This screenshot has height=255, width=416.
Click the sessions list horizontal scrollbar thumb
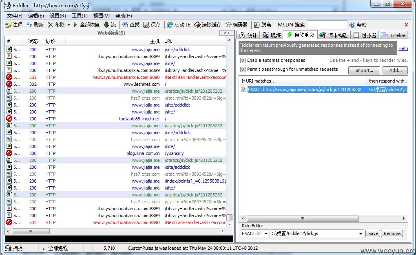(31, 231)
